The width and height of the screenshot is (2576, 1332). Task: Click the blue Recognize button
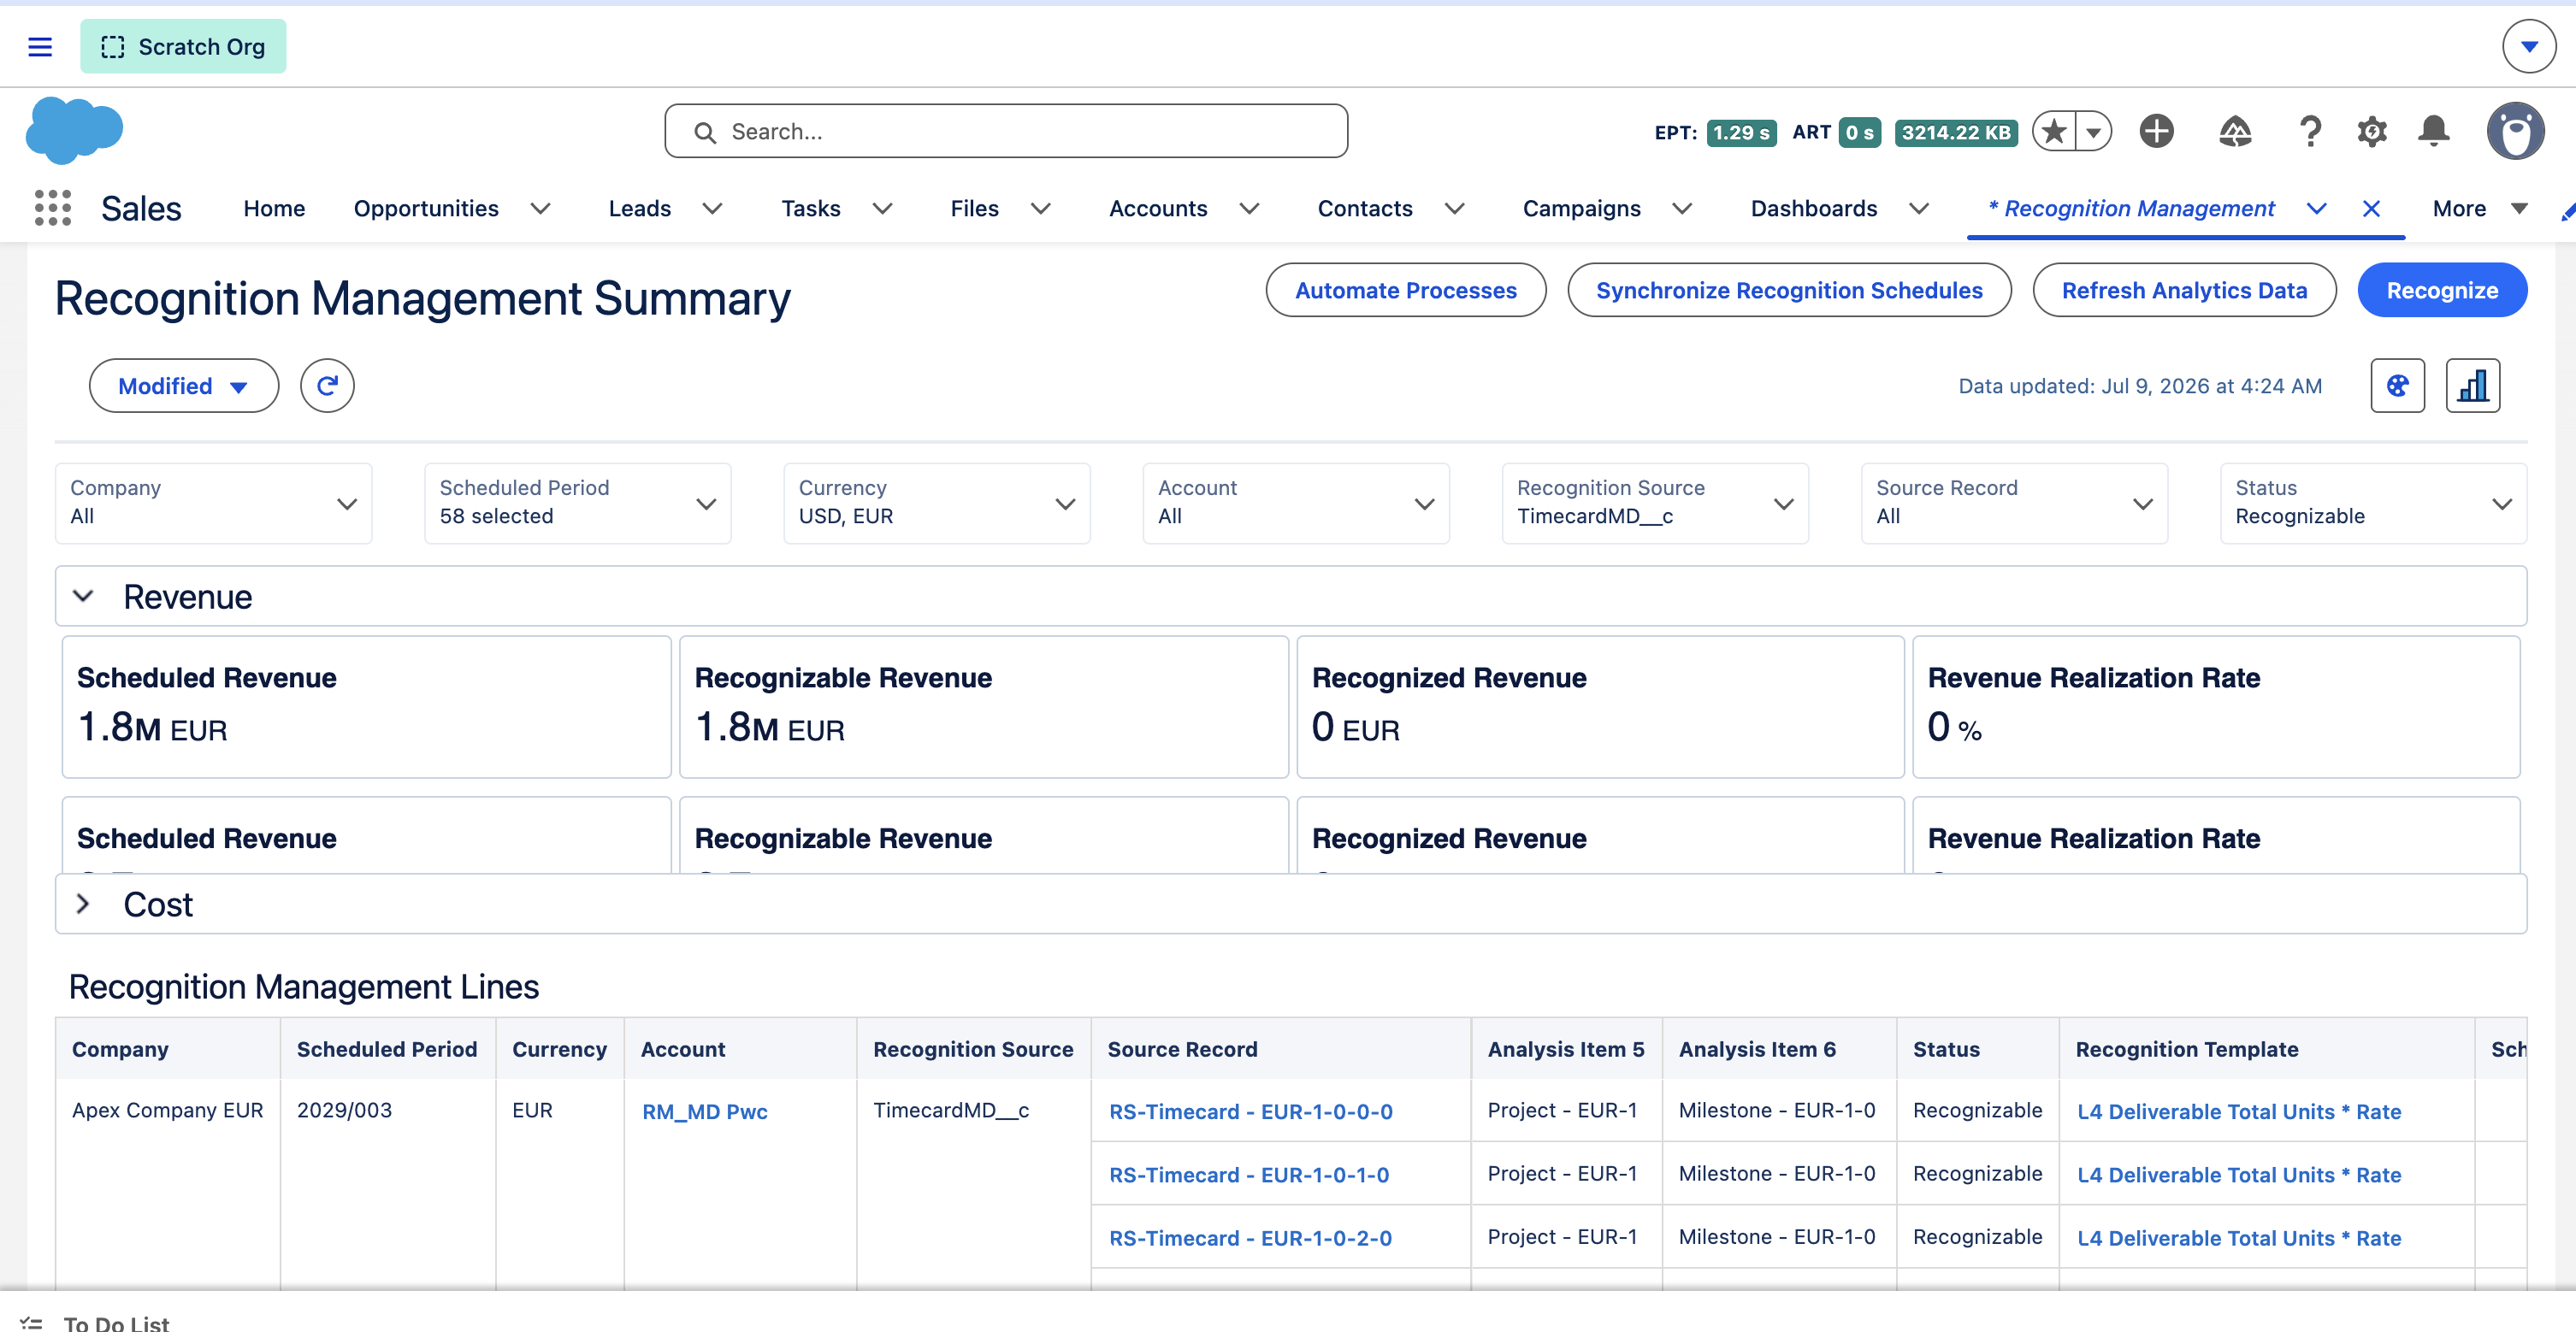pyautogui.click(x=2441, y=290)
